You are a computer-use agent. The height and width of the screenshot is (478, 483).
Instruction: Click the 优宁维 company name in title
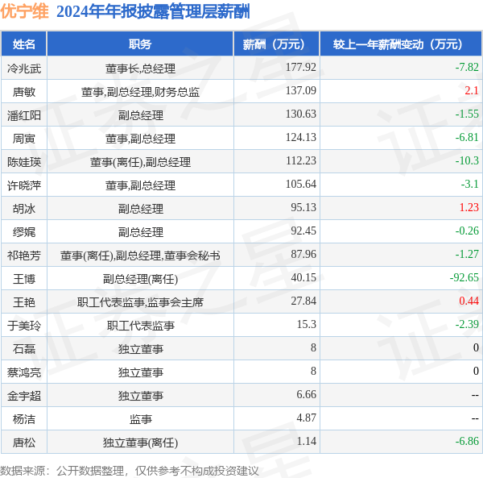24,12
